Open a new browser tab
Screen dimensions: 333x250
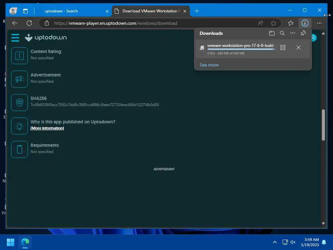[197, 11]
